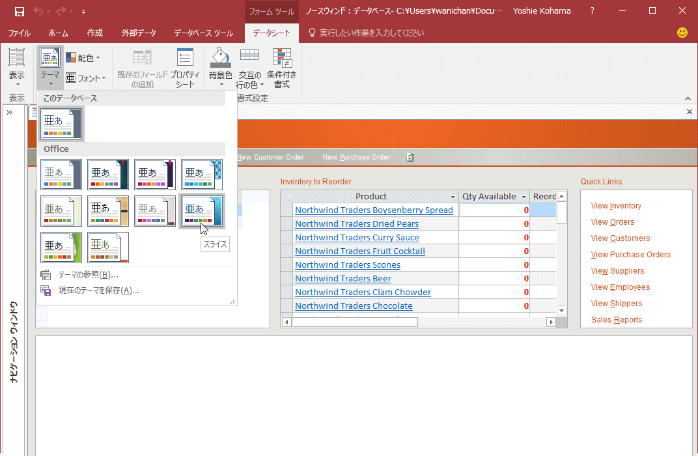Open the 配色 colors dropdown

(83, 58)
